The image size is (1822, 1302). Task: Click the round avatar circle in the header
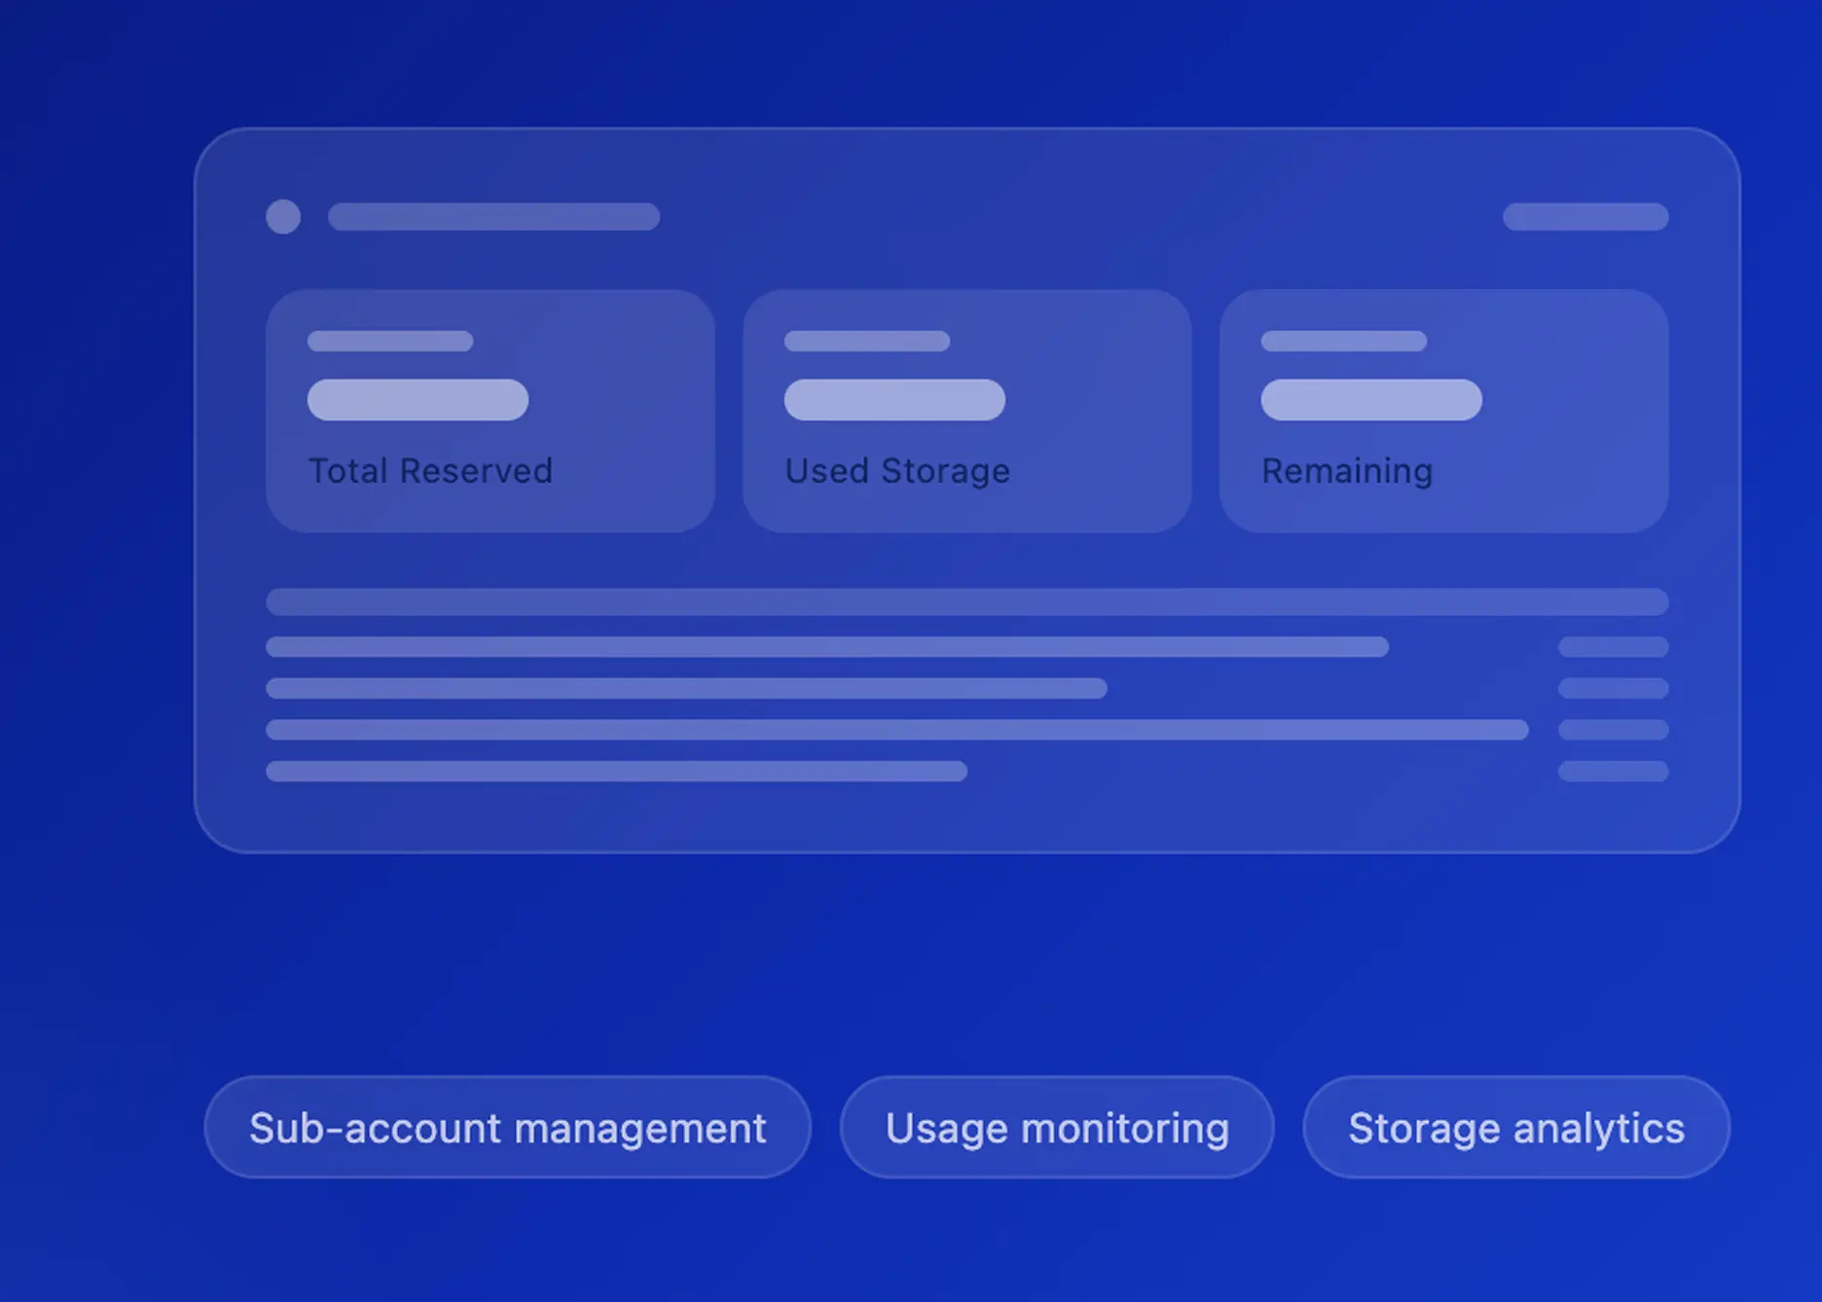coord(283,216)
